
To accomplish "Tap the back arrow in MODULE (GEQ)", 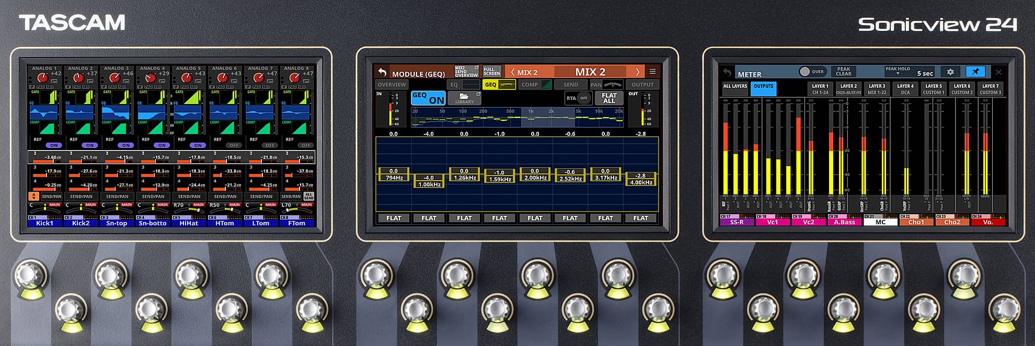I will click(x=382, y=73).
